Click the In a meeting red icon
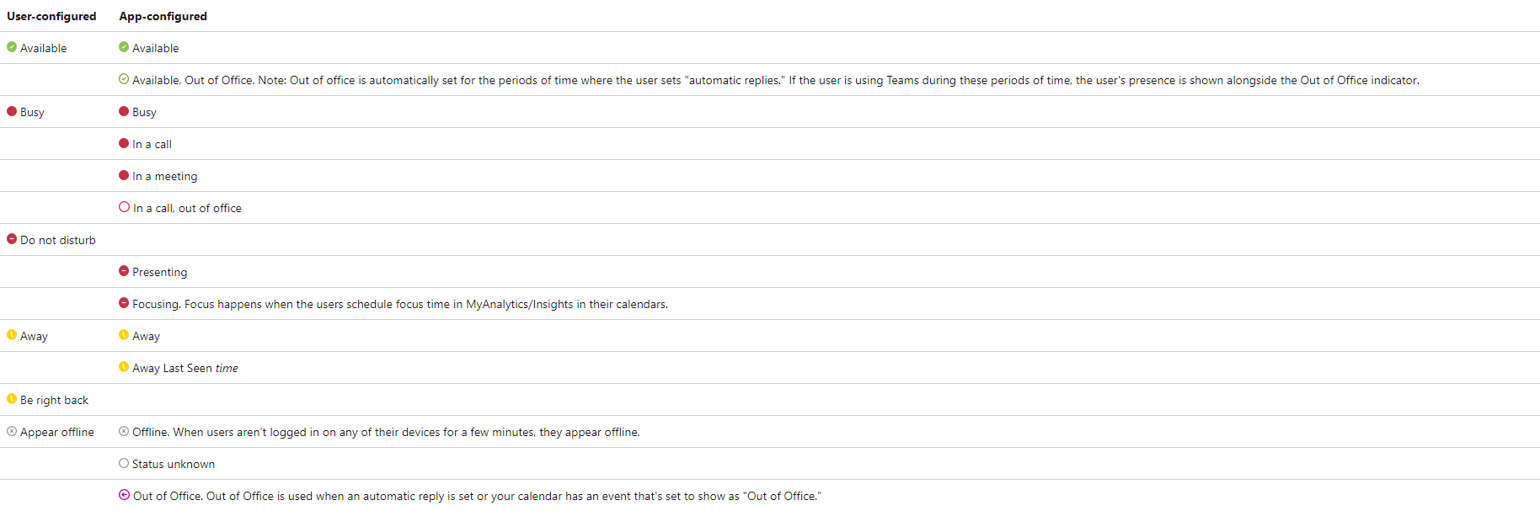This screenshot has width=1540, height=511. click(124, 175)
